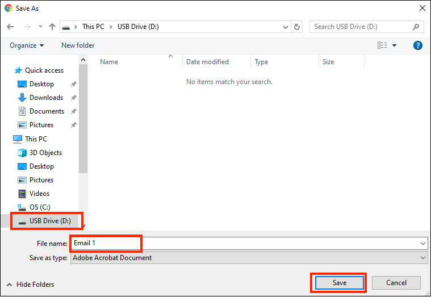The image size is (431, 297).
Task: Refresh the USB Drive folder view
Action: [x=297, y=27]
